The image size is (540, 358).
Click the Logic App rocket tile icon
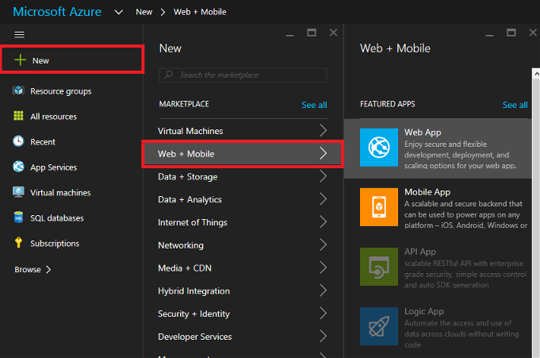click(x=379, y=326)
